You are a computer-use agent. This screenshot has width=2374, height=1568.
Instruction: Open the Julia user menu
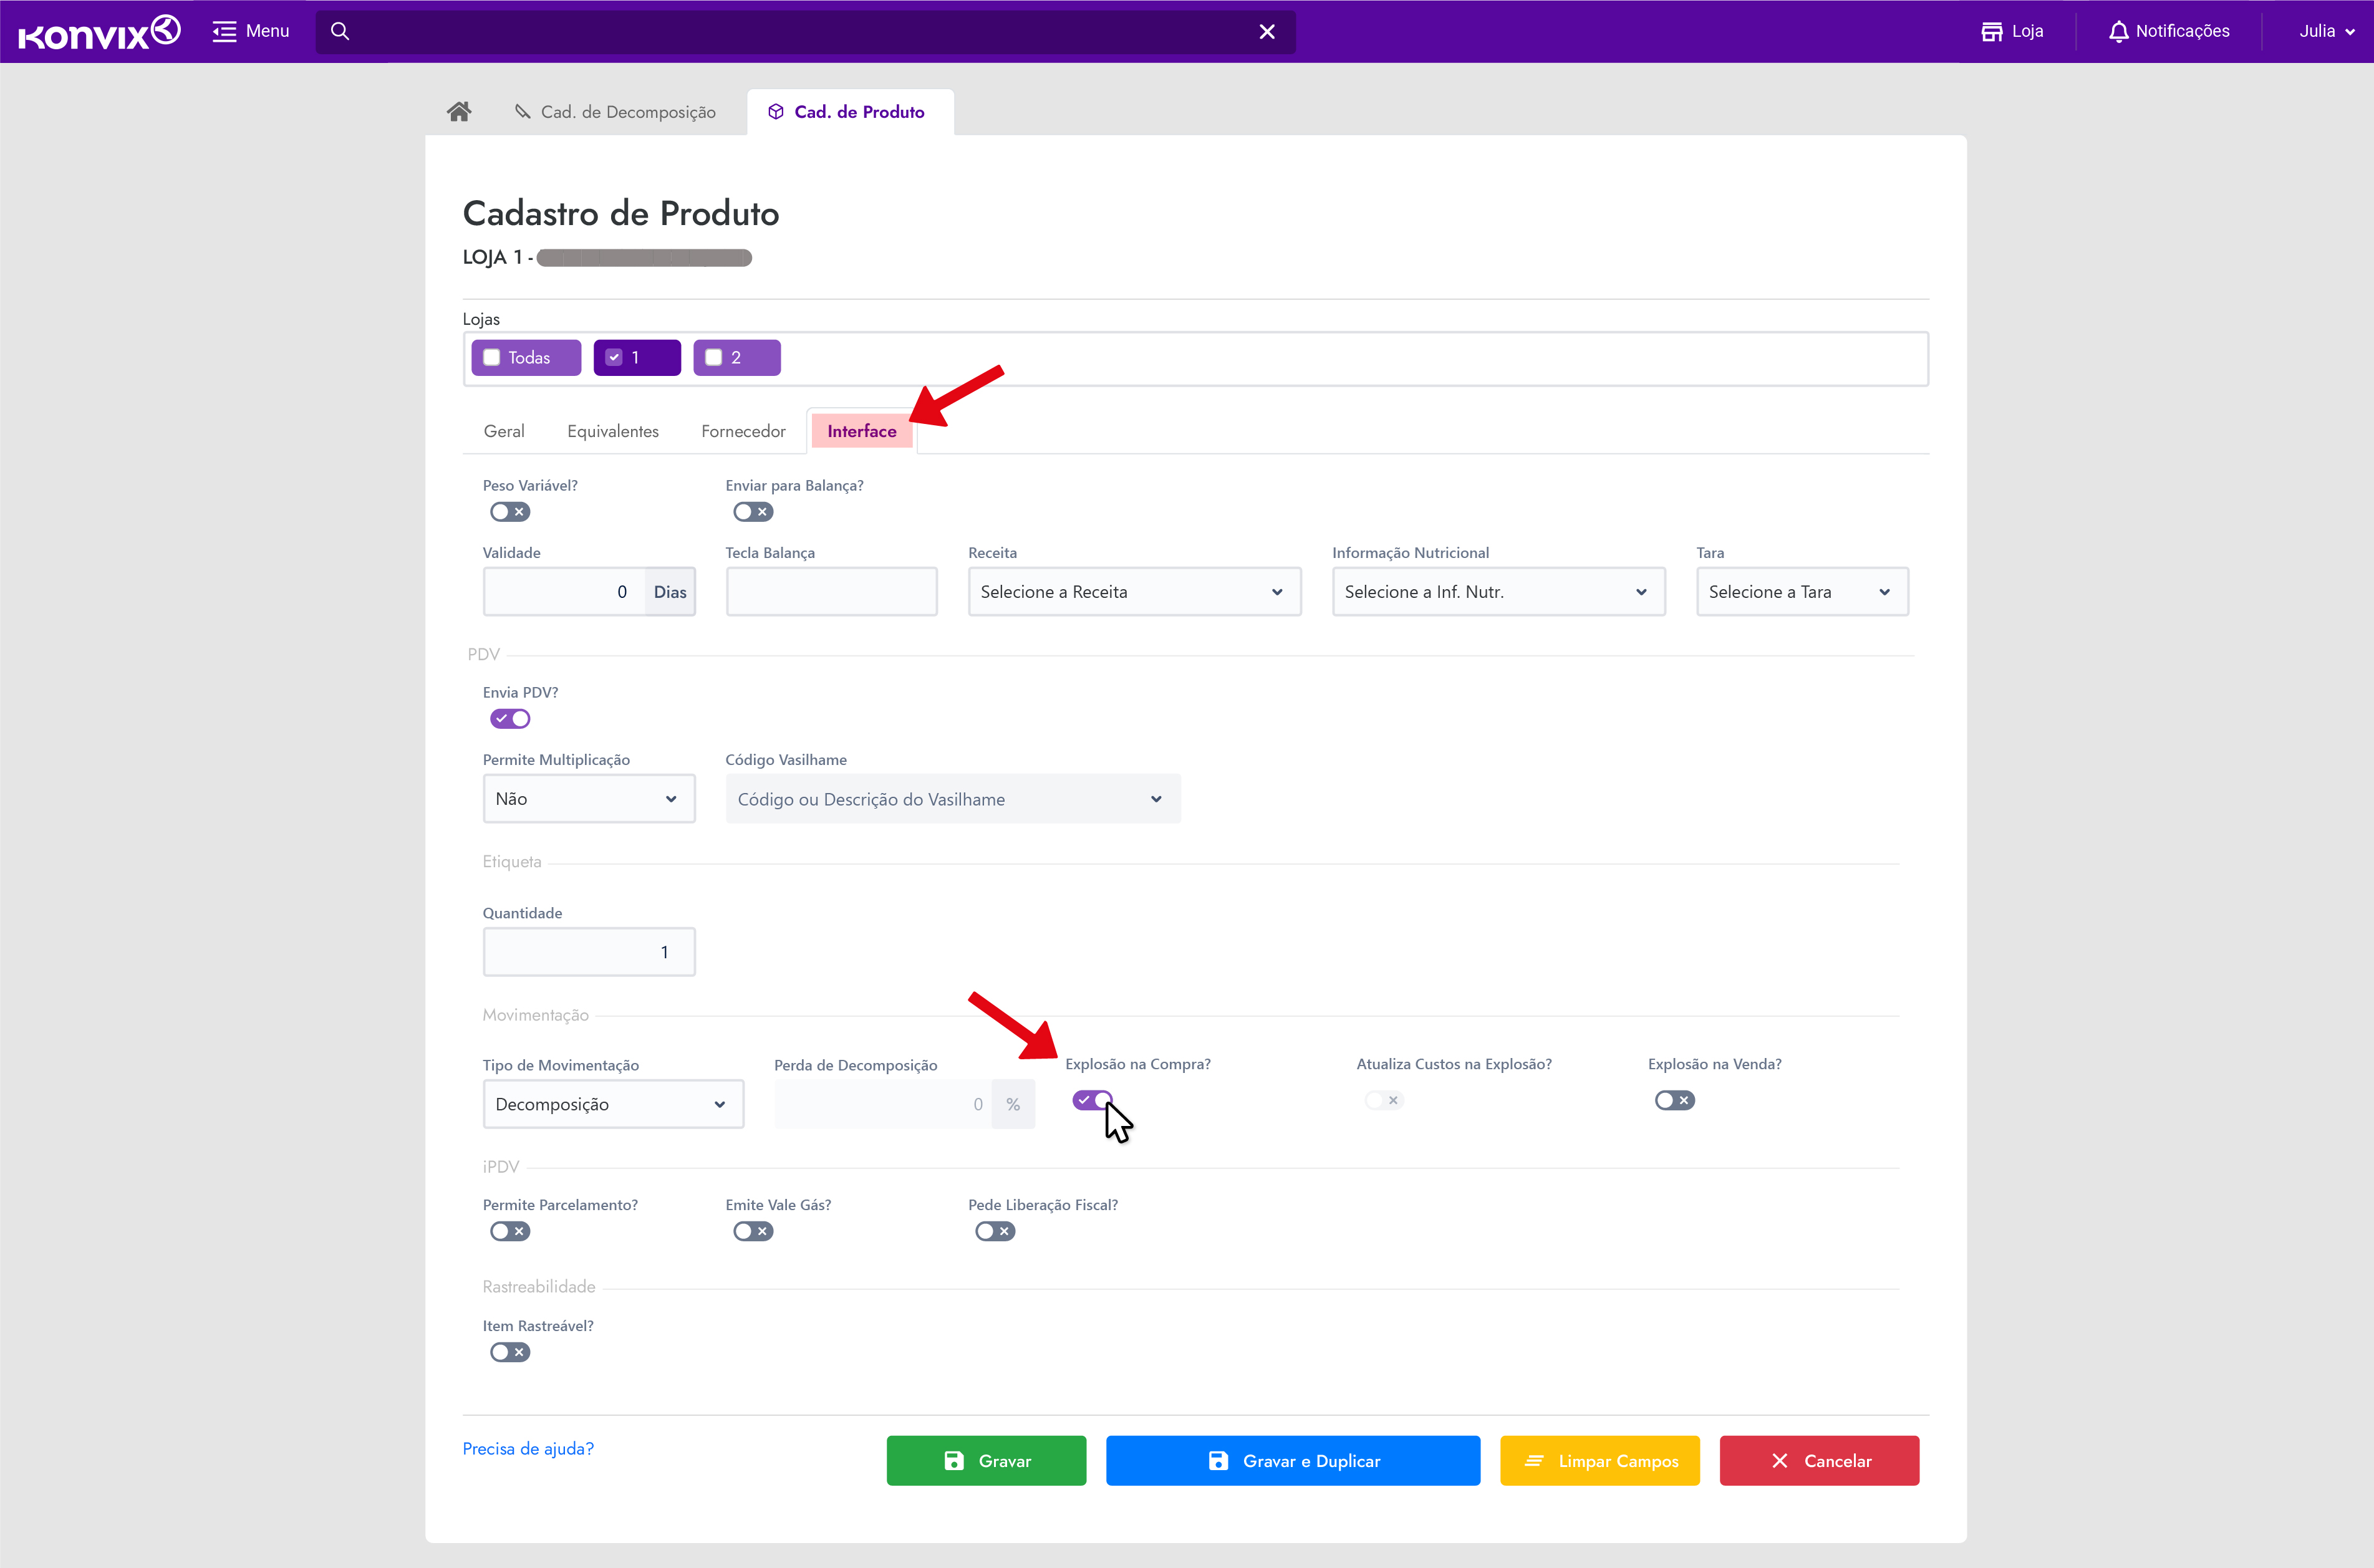pos(2326,31)
